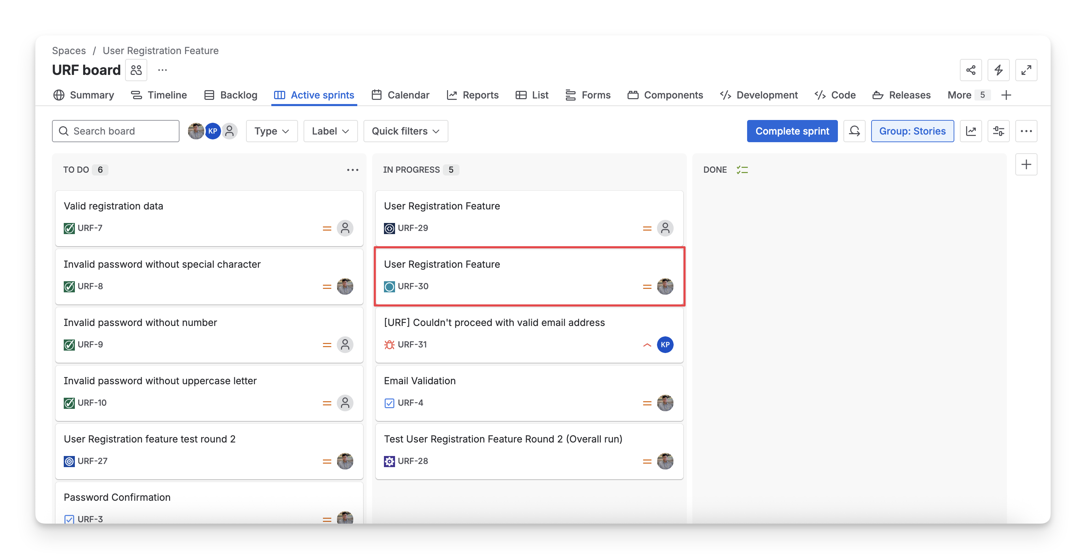Viewport: 1086px width, 559px height.
Task: Toggle the unassigned avatar filter in toolbar
Action: pyautogui.click(x=230, y=131)
